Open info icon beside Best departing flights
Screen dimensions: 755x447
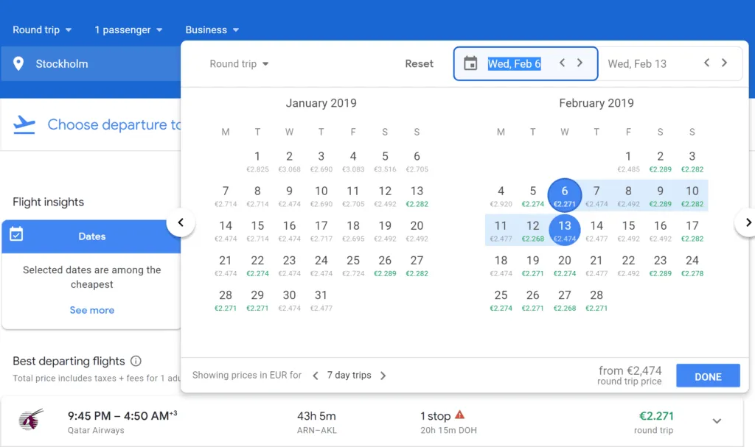click(x=136, y=361)
